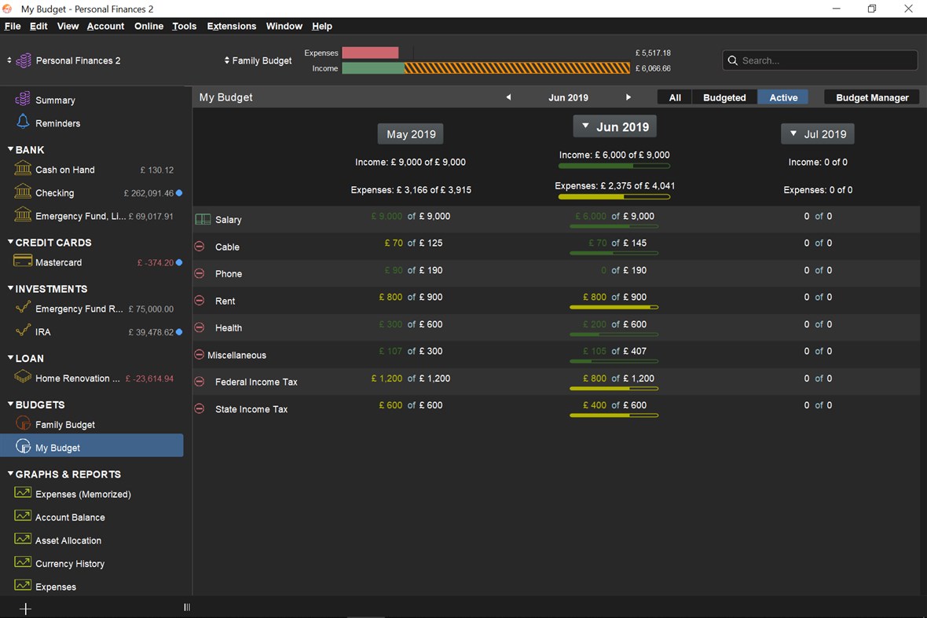Click the IRA investment icon
Screen dimensions: 927x618
tap(23, 331)
